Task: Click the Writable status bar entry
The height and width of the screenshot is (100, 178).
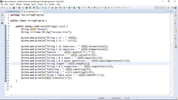Action: pyautogui.click(x=102, y=98)
